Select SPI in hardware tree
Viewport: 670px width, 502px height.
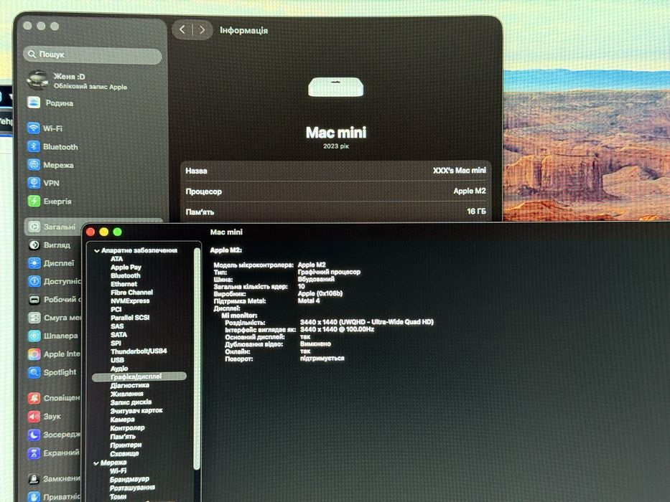click(x=116, y=344)
